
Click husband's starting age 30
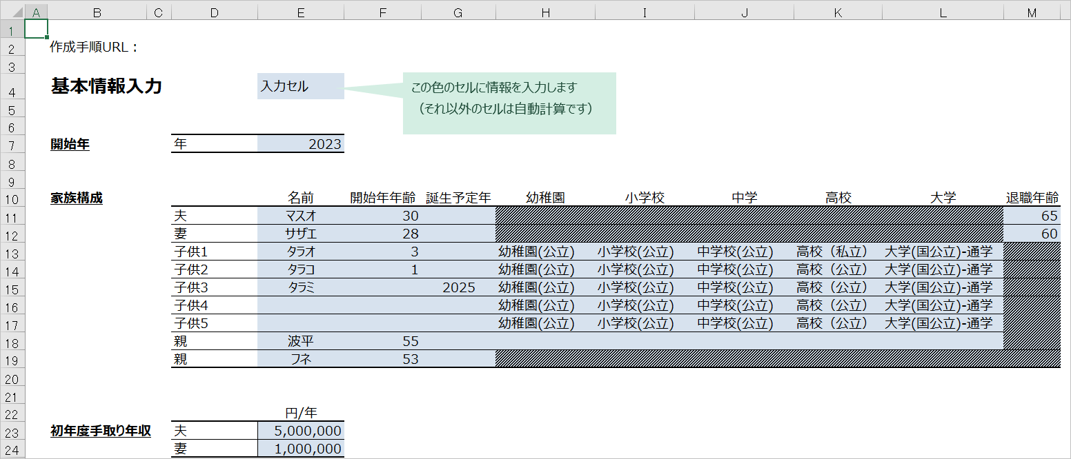382,216
